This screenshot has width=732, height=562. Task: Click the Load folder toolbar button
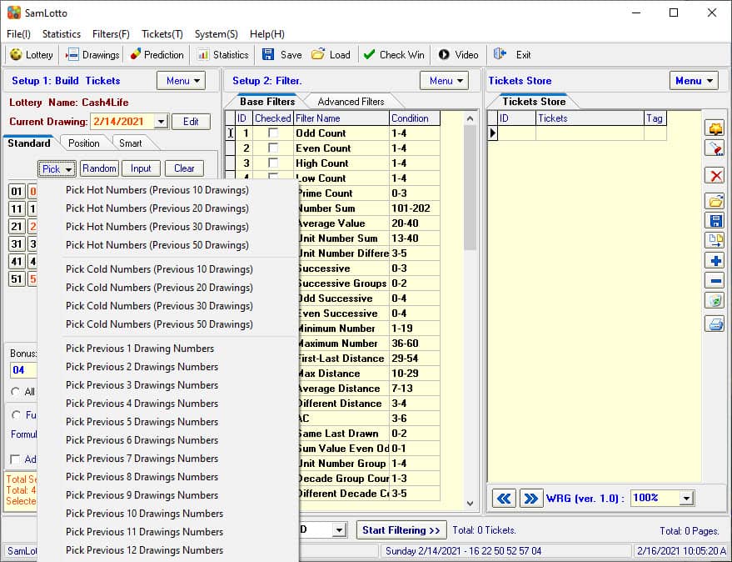pyautogui.click(x=331, y=55)
